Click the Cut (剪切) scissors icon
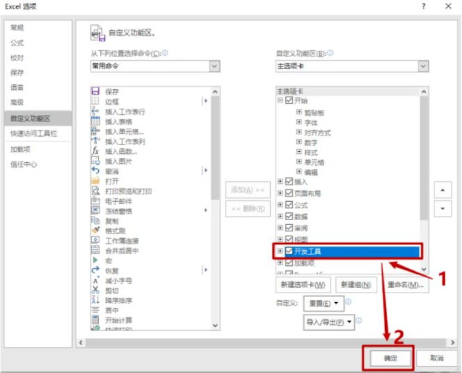This screenshot has width=462, height=373. click(x=95, y=290)
